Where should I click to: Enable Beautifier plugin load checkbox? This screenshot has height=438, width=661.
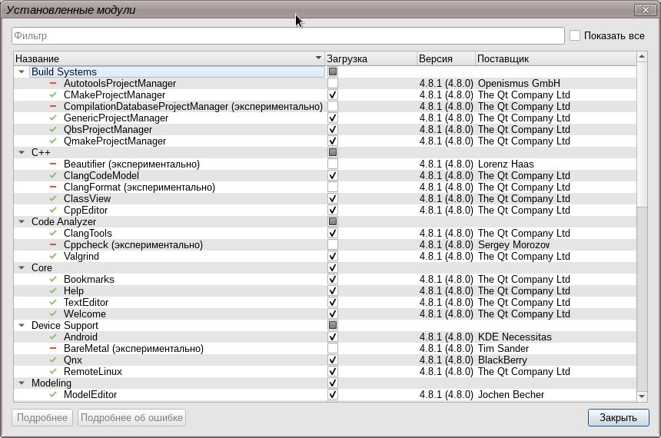coord(333,164)
